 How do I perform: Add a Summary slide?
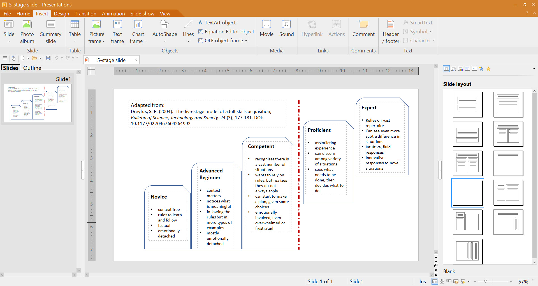pos(50,32)
